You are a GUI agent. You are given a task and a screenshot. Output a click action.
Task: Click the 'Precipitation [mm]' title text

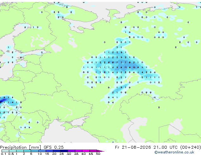(x=21, y=147)
